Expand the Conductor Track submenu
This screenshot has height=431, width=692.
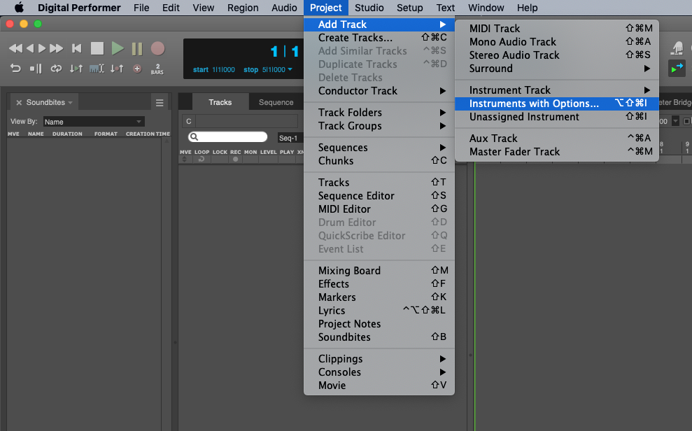[x=379, y=91]
